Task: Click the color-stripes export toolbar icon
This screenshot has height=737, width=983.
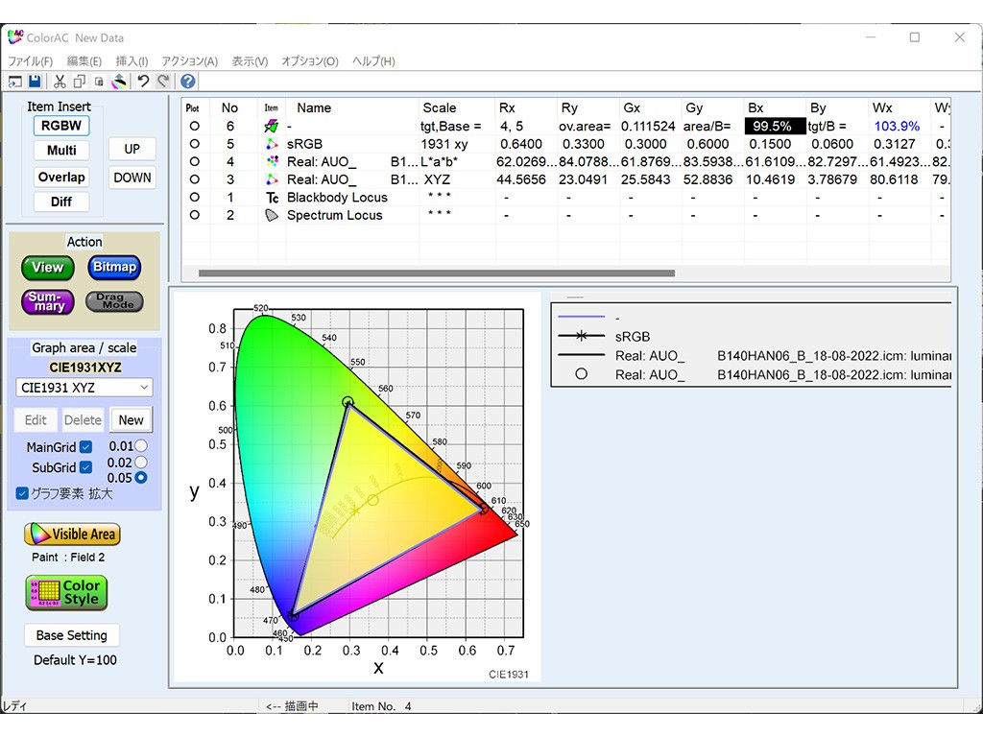Action: point(119,82)
